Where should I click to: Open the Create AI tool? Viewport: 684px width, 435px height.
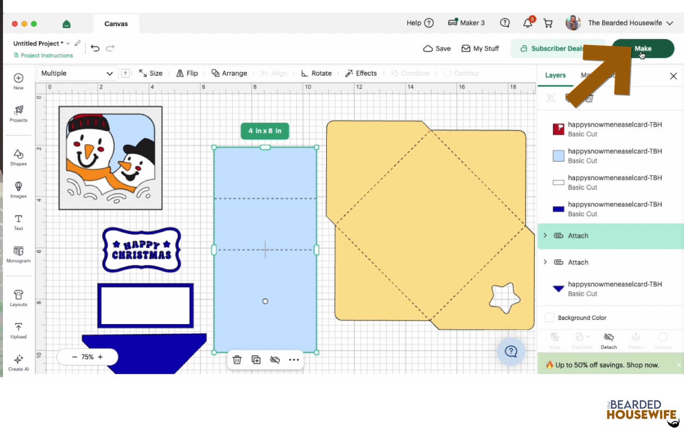[x=18, y=363]
